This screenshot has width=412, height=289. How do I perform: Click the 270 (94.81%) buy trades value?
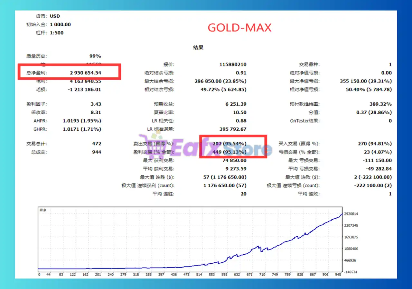pyautogui.click(x=375, y=144)
